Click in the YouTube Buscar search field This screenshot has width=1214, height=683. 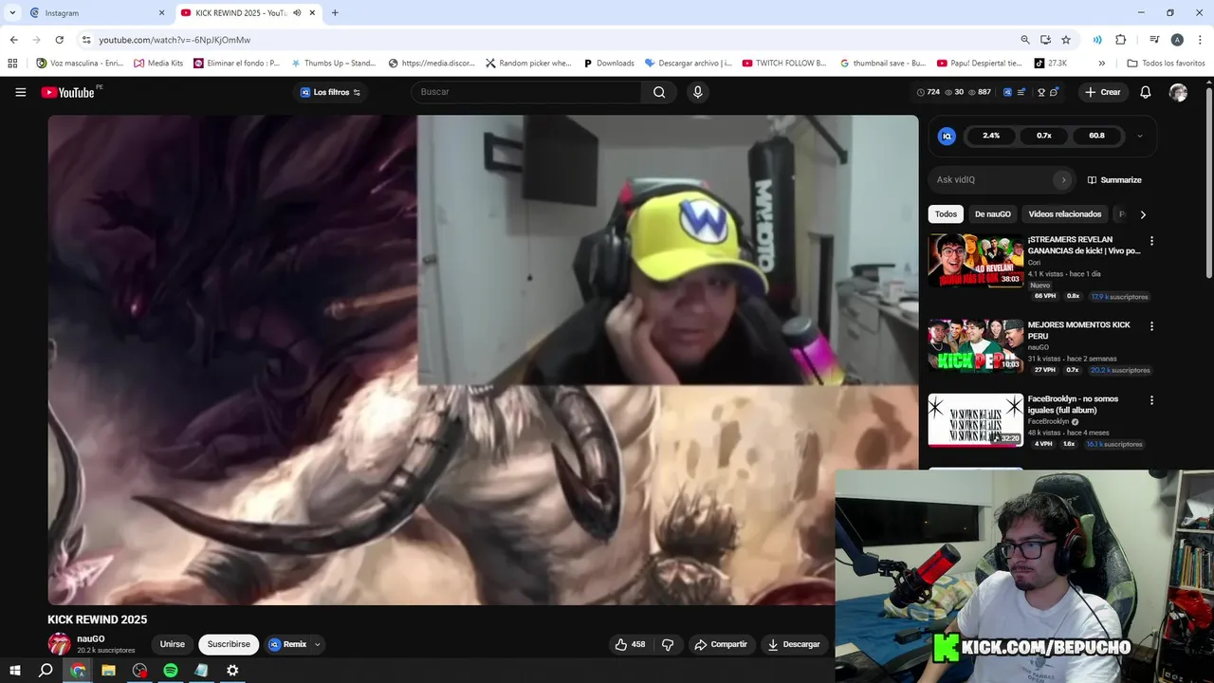tap(526, 92)
